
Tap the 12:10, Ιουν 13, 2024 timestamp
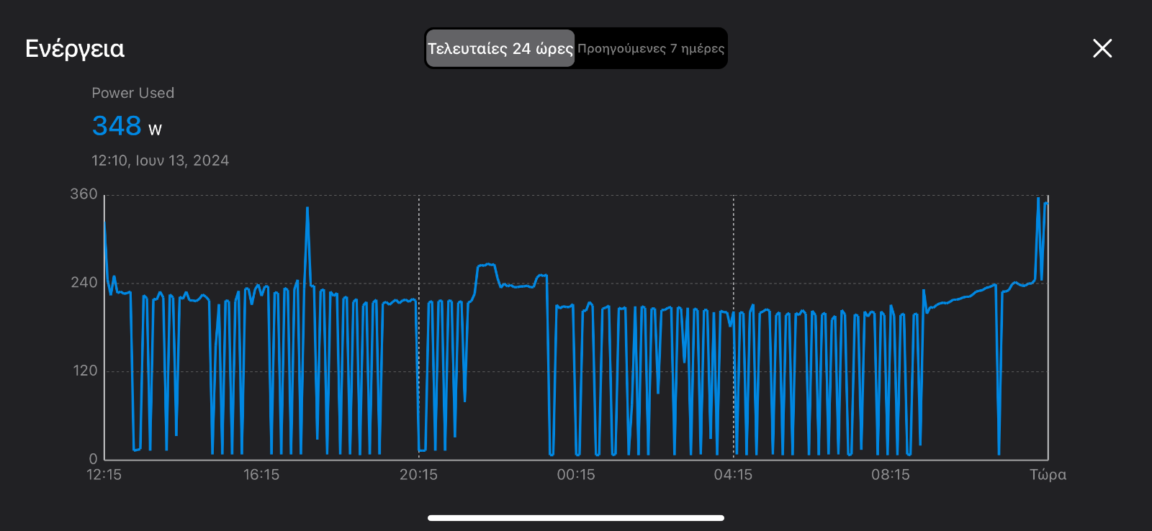160,160
